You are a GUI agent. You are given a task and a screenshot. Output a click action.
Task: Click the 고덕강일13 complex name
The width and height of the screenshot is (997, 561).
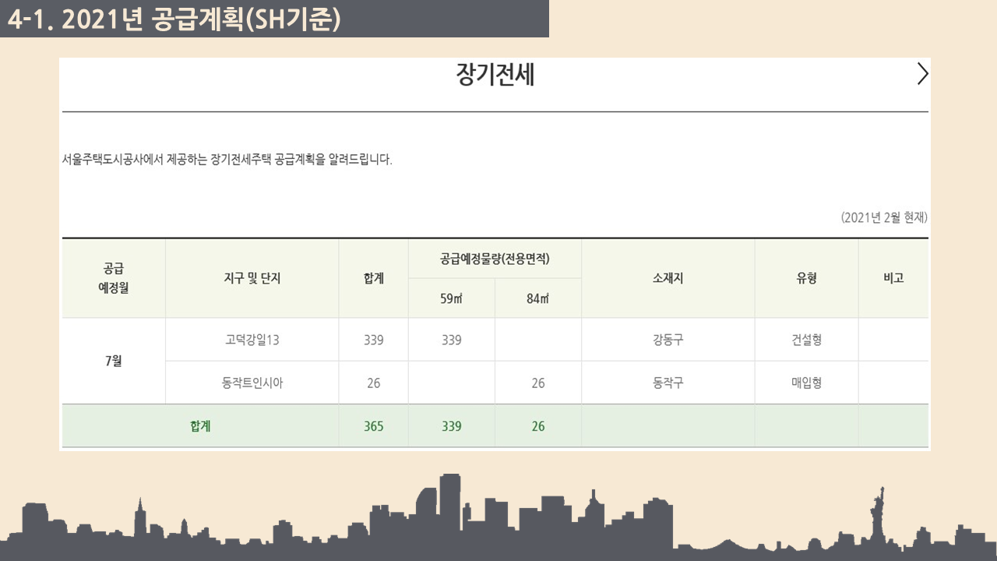(x=252, y=340)
